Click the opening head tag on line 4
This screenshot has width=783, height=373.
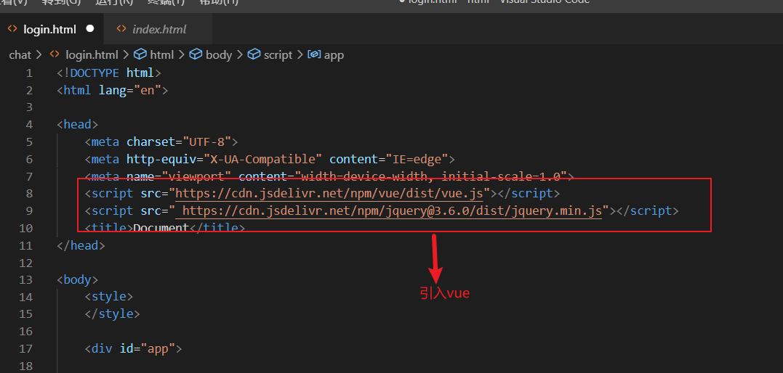point(77,125)
